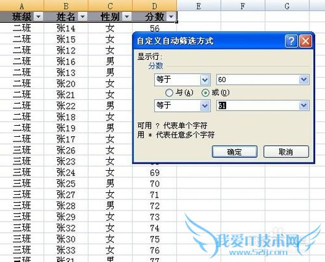This screenshot has height=262, width=325.
Task: Open the second value dropdown arrow
Action: tap(304, 106)
